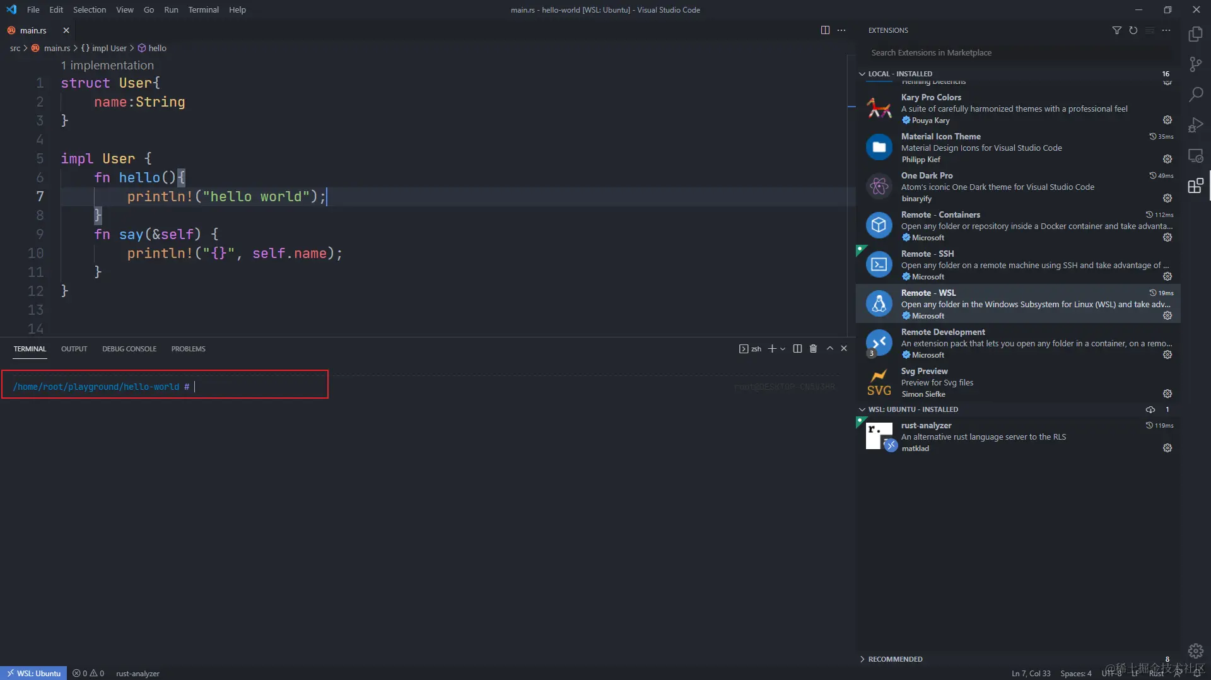Click the rust-analyzer status bar item

[137, 673]
